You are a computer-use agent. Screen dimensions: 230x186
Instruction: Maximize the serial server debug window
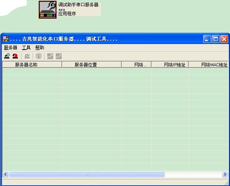[x=215, y=39]
